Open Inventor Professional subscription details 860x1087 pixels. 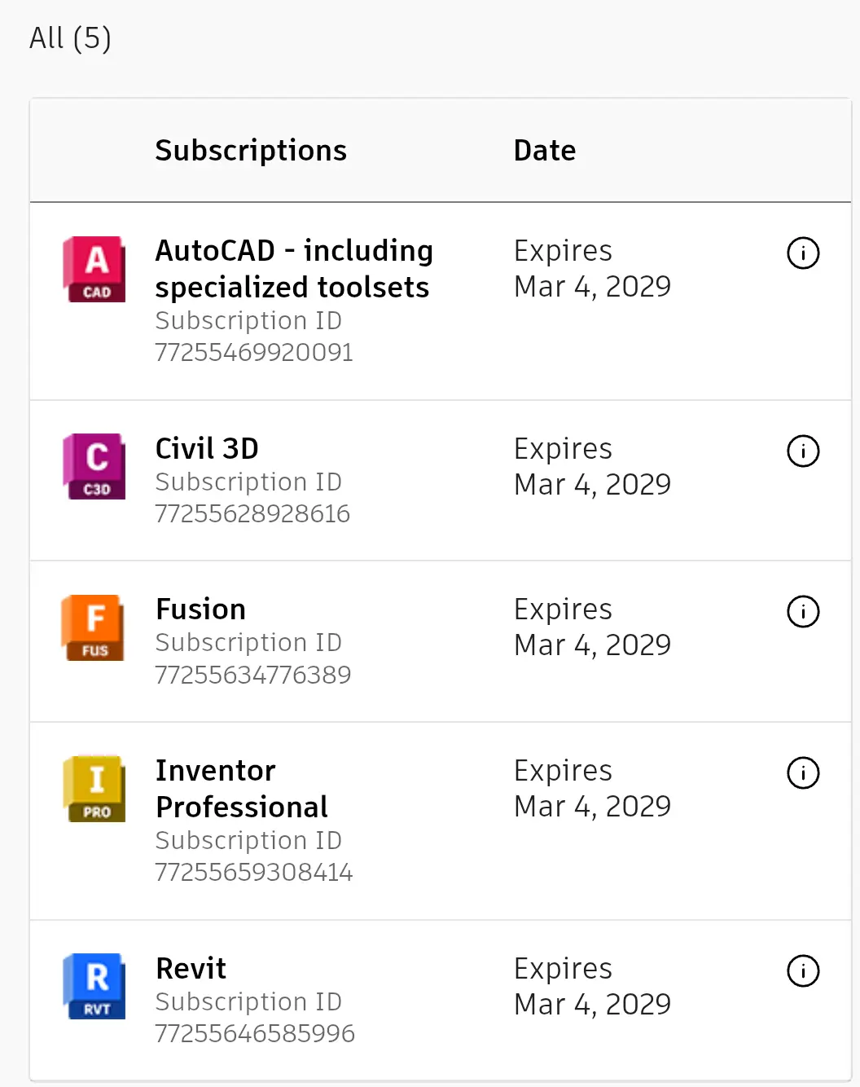242,789
